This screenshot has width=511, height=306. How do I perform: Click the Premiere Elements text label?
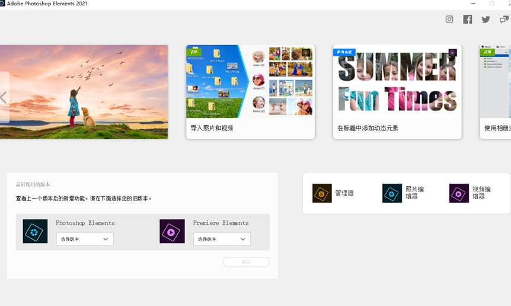221,223
